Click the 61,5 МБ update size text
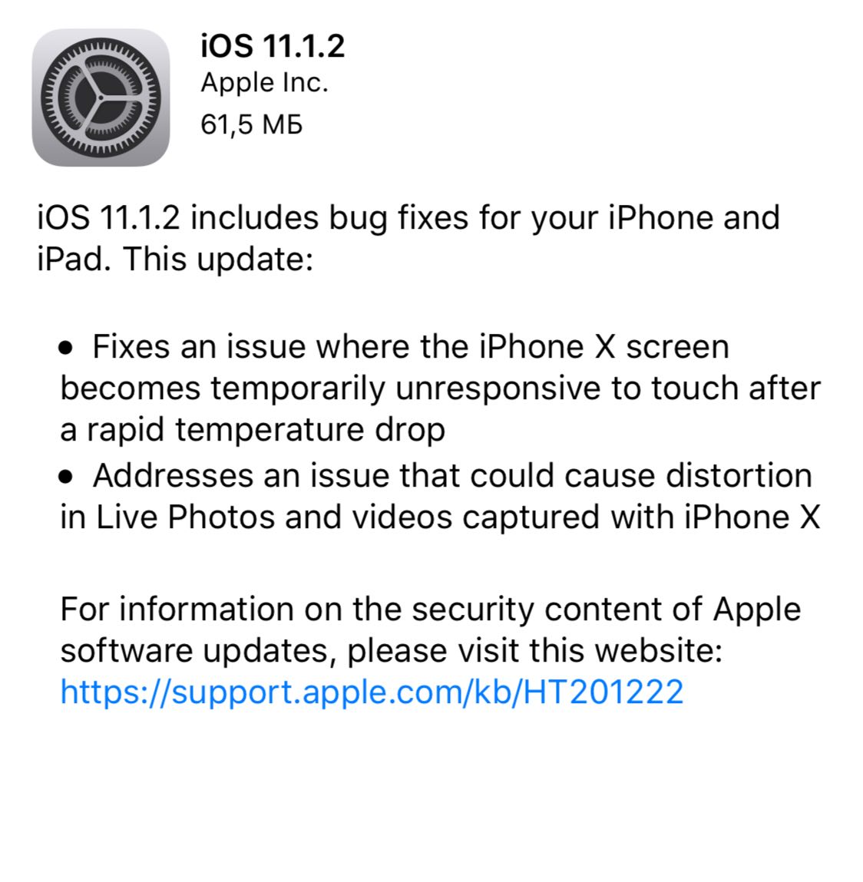 (x=252, y=124)
